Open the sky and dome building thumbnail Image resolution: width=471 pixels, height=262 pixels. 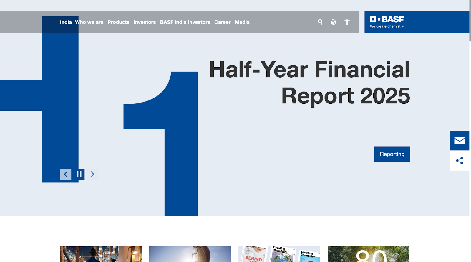click(190, 254)
